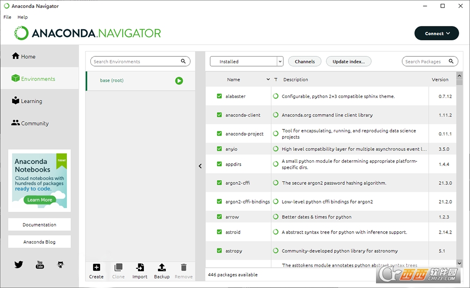Image resolution: width=470 pixels, height=288 pixels.
Task: Click the green circle icon in arrow row
Action: click(x=276, y=217)
